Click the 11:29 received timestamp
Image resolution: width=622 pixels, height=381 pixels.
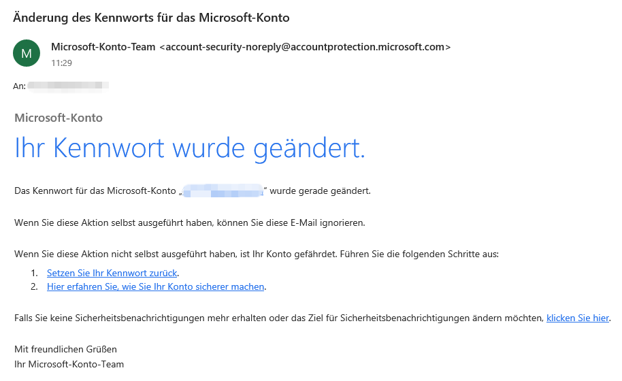[x=61, y=63]
